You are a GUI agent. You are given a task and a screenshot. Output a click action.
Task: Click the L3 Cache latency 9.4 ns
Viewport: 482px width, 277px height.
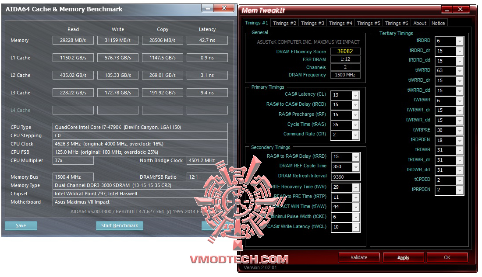207,93
